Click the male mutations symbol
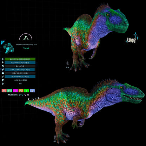This screenshot has height=146, width=146. [x=20, y=95]
